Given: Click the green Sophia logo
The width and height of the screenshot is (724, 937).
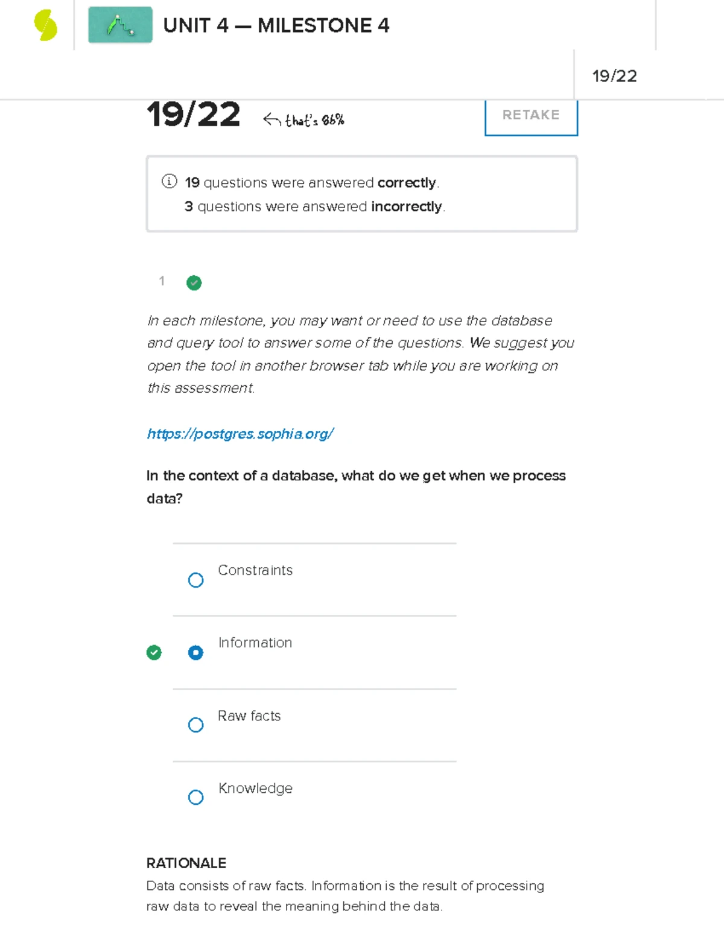Looking at the screenshot, I should tap(45, 26).
